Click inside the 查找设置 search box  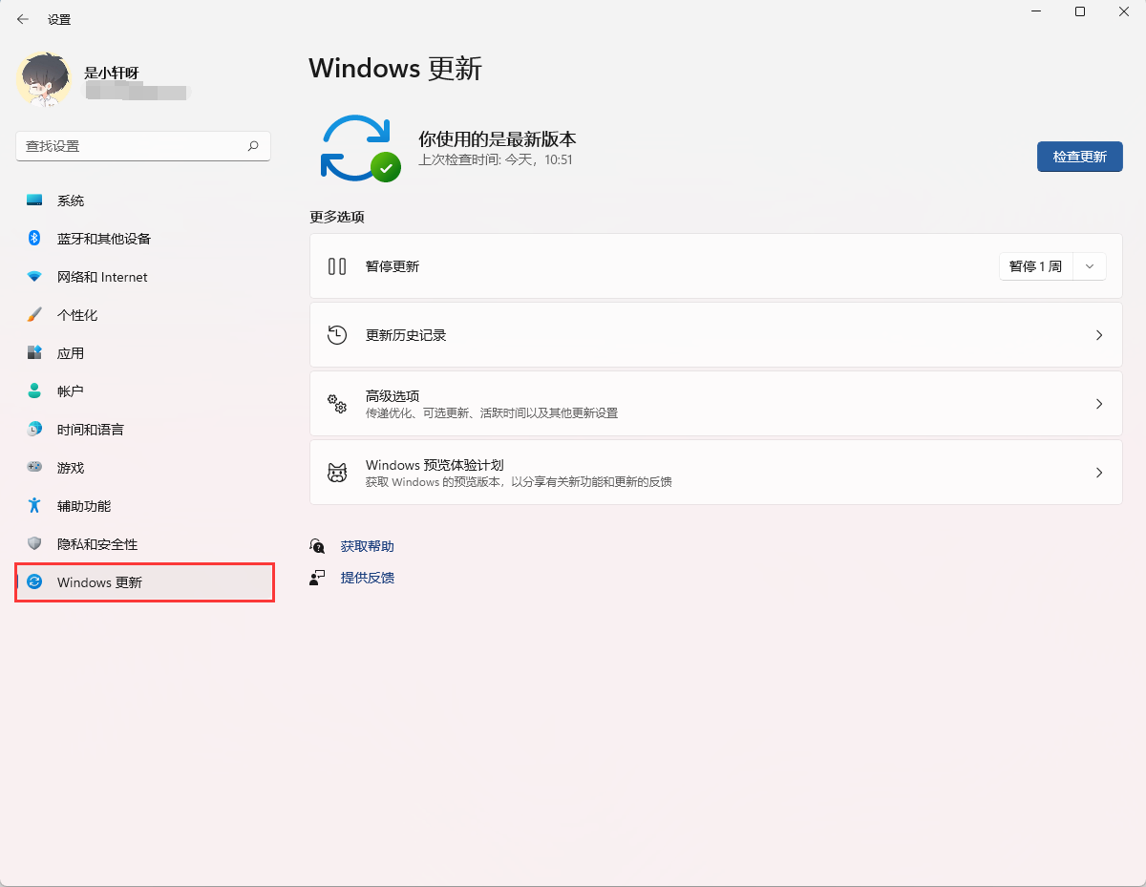tap(141, 145)
